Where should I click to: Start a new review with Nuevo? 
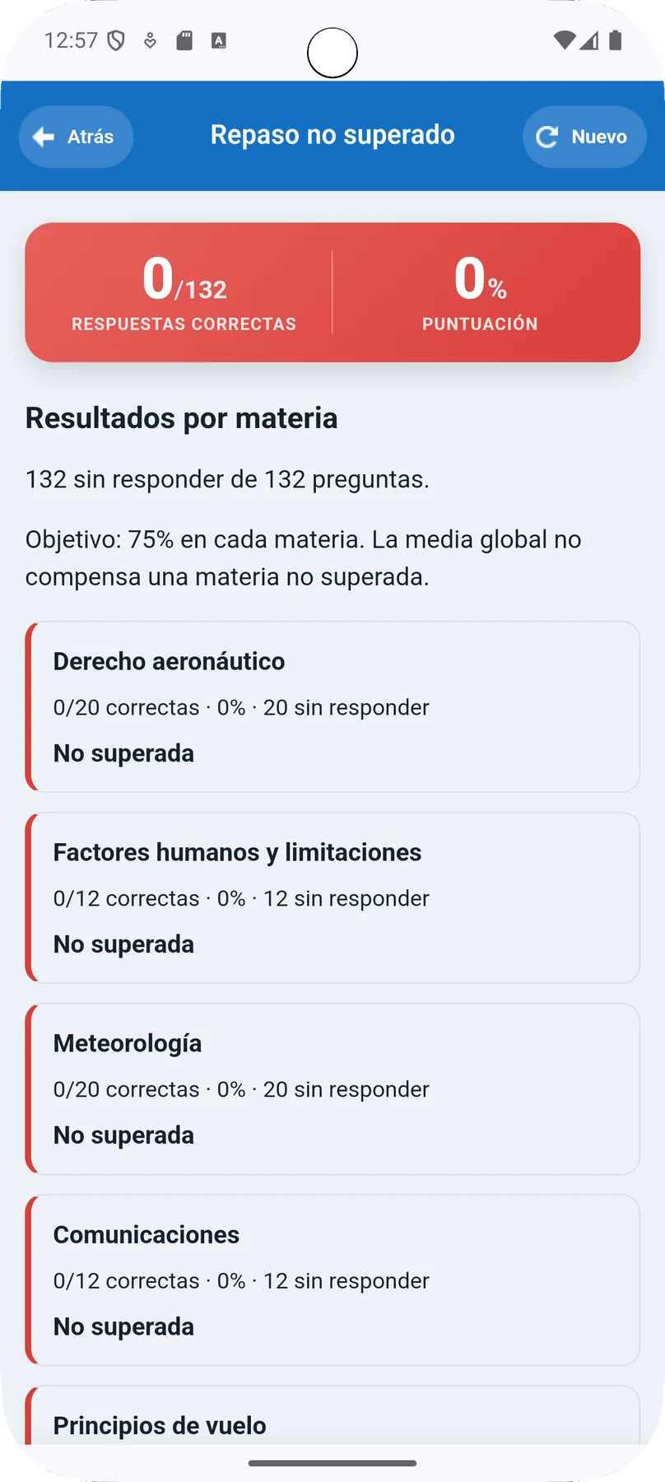(x=584, y=137)
